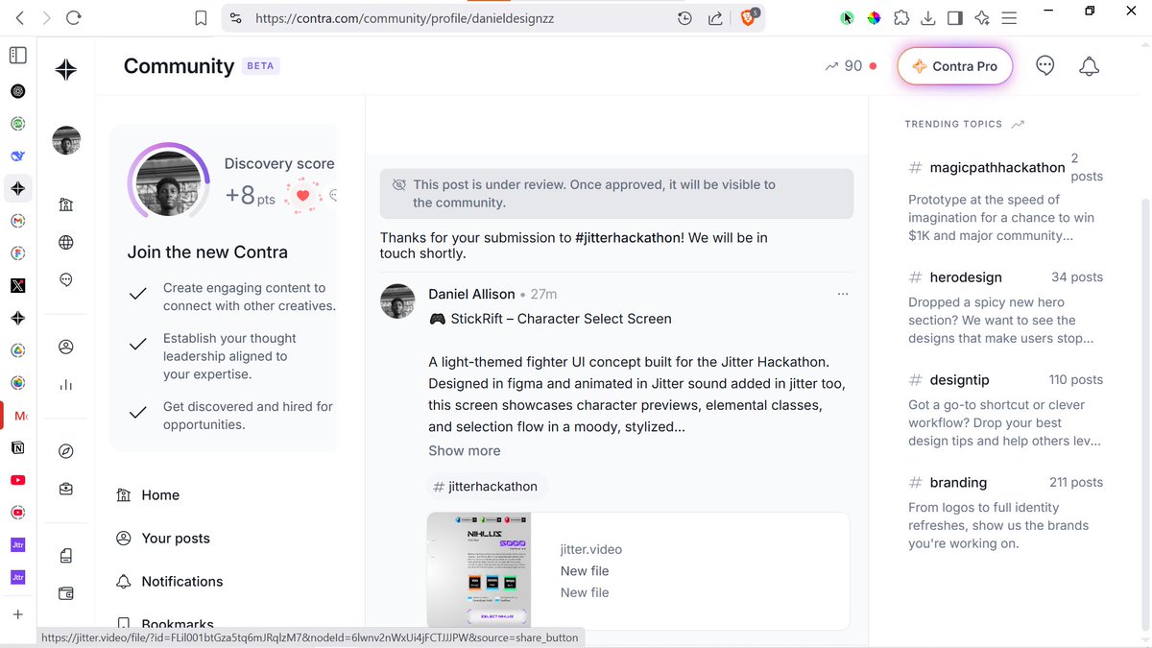Click the share icon in address bar
Viewport: 1152px width, 648px height.
(x=715, y=18)
